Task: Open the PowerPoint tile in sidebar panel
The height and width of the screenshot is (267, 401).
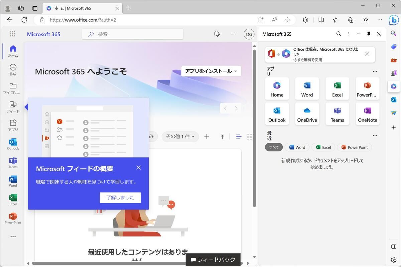Action: tap(368, 89)
